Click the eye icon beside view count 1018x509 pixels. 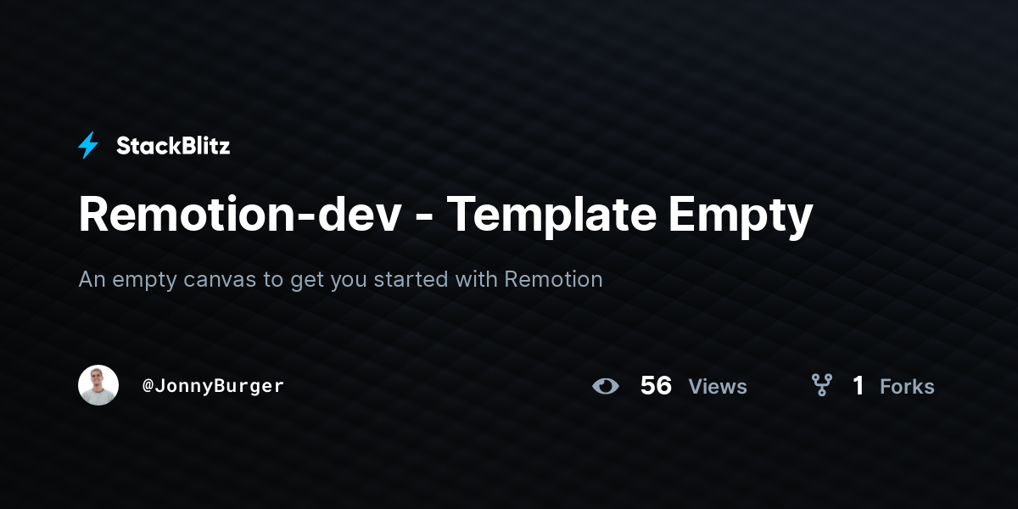coord(606,386)
